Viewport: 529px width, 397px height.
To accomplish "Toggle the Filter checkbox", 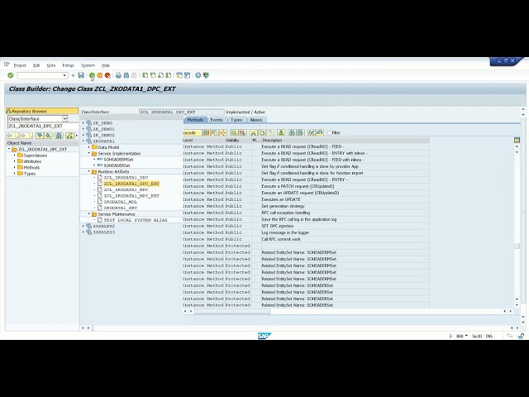I will pyautogui.click(x=330, y=132).
